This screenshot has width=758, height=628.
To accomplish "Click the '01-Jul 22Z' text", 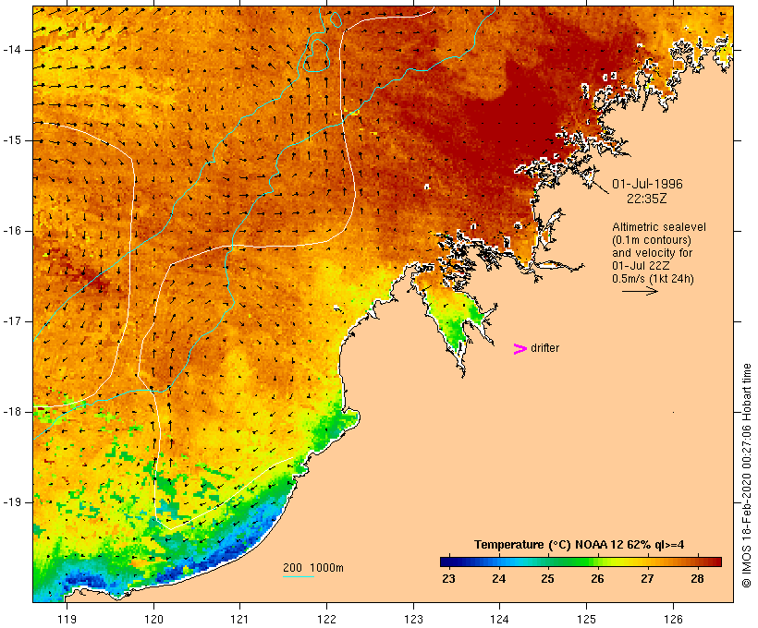I will pyautogui.click(x=641, y=266).
